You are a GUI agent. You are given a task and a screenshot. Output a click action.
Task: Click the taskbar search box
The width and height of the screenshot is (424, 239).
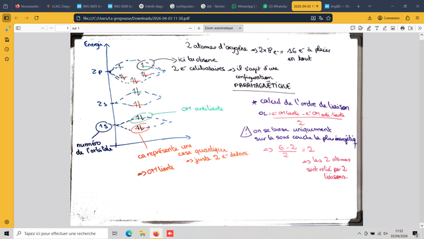point(60,233)
